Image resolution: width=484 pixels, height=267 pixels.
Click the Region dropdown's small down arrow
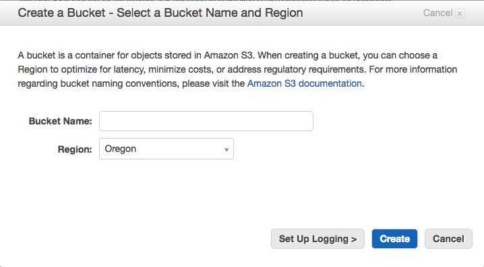[x=226, y=150]
